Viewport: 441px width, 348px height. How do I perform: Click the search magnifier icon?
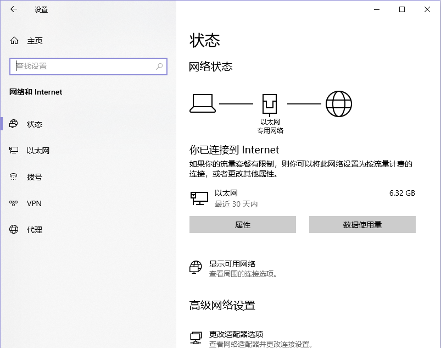(x=159, y=67)
